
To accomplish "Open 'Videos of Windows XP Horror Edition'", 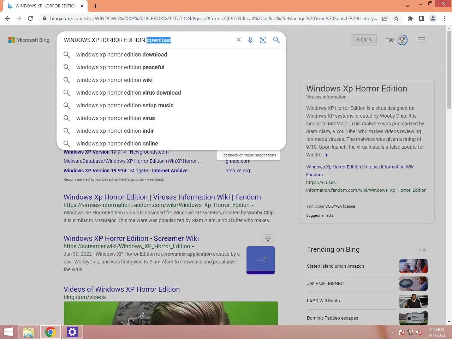I will [x=121, y=289].
